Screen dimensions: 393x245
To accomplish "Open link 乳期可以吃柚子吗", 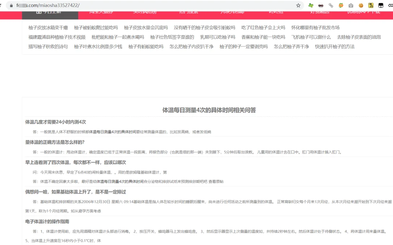I will [218, 37].
